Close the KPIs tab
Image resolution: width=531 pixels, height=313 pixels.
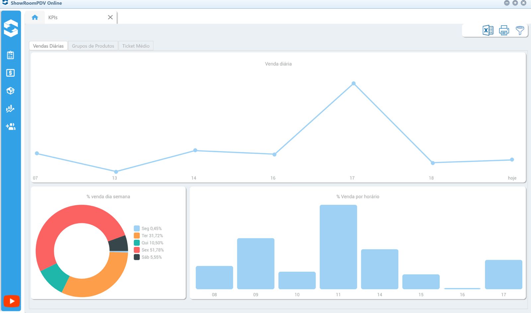[x=110, y=17]
